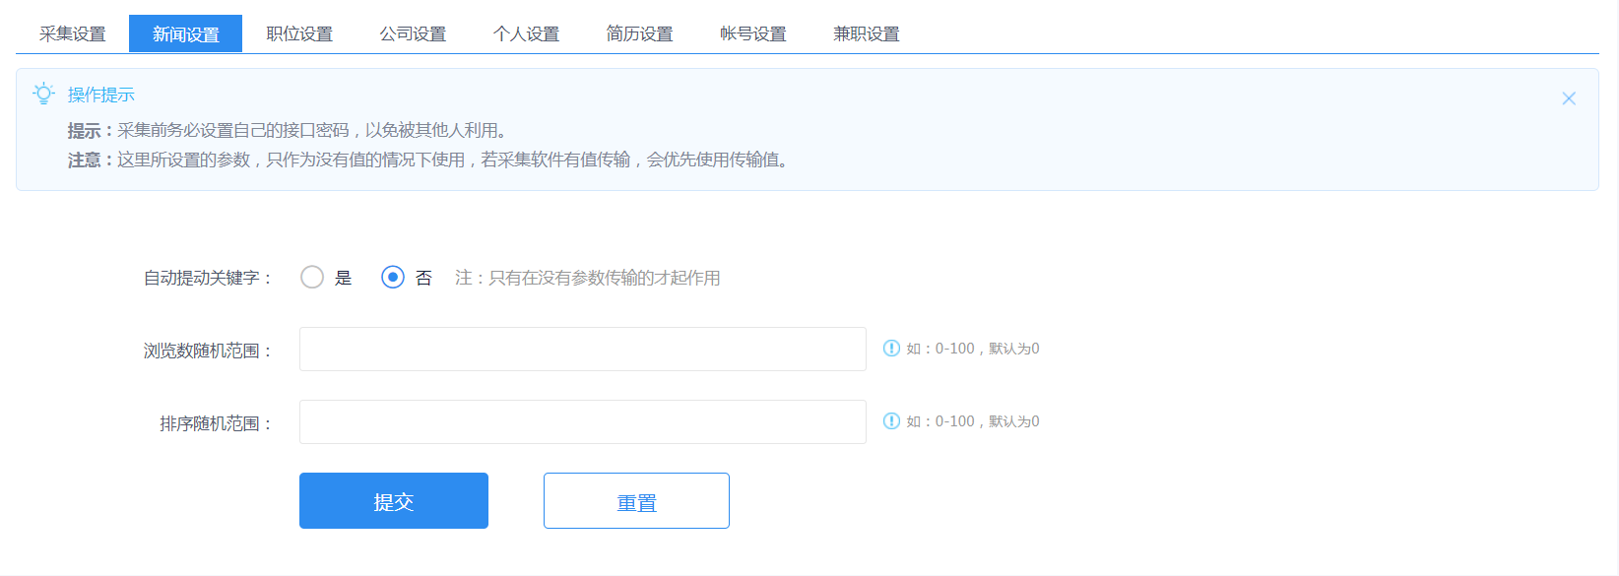Submit the form with 提交 button
The width and height of the screenshot is (1619, 576).
tap(394, 500)
